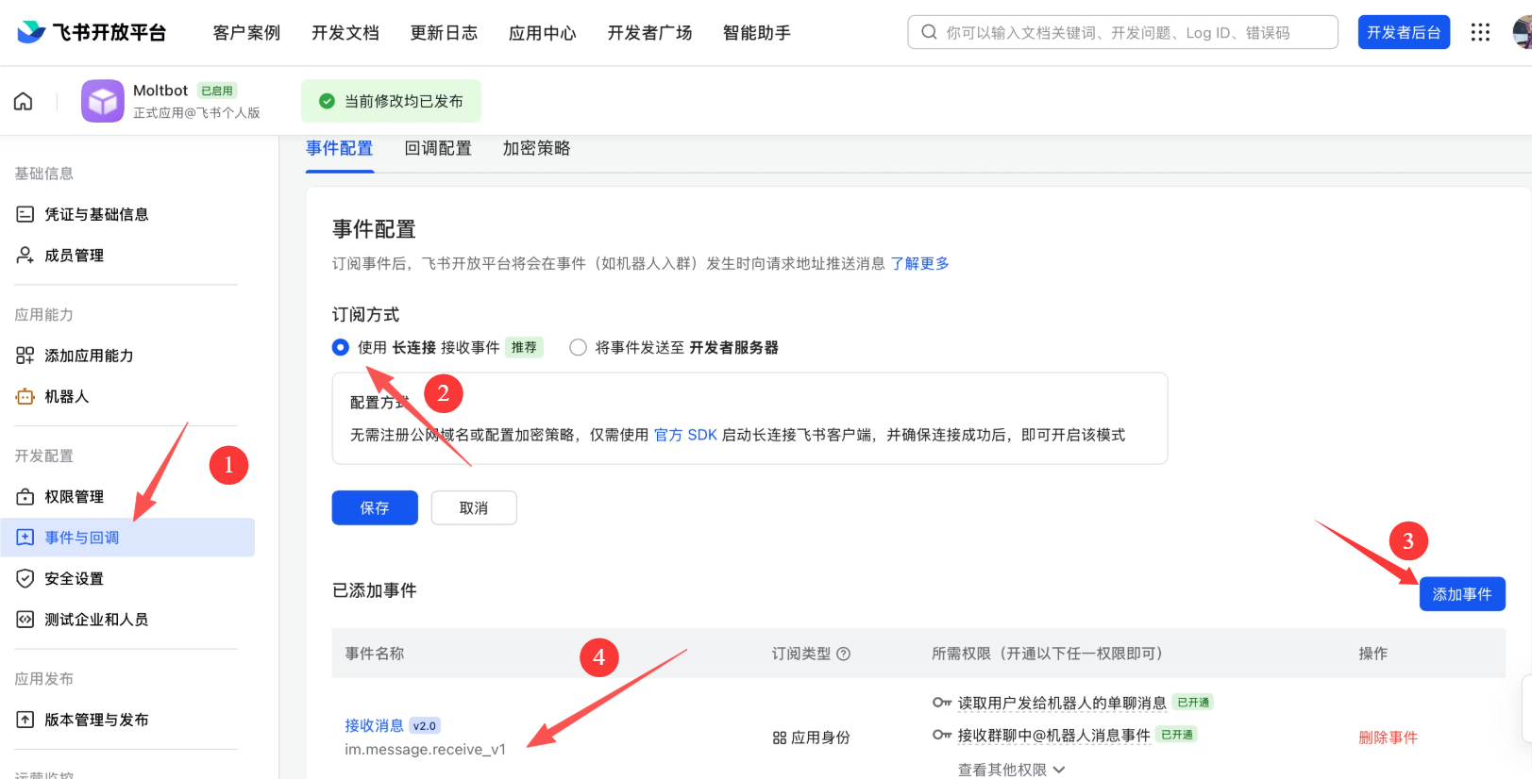
Task: Open 安全设置 in the sidebar
Action: coord(74,579)
